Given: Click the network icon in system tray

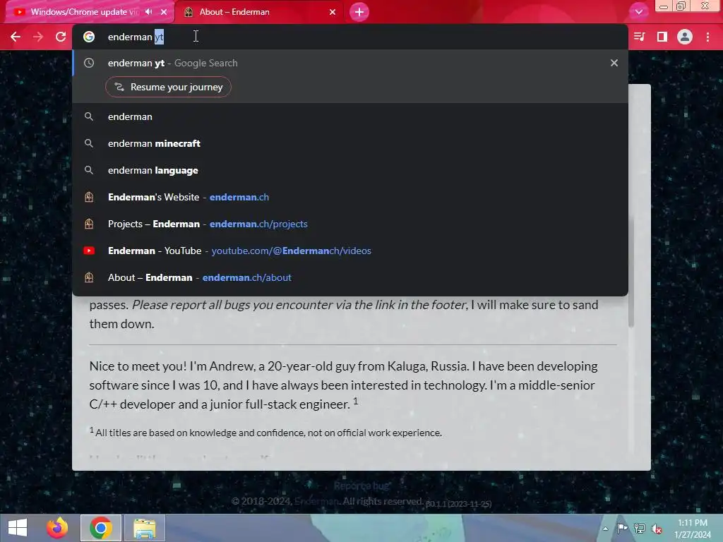Looking at the screenshot, I should pos(640,528).
